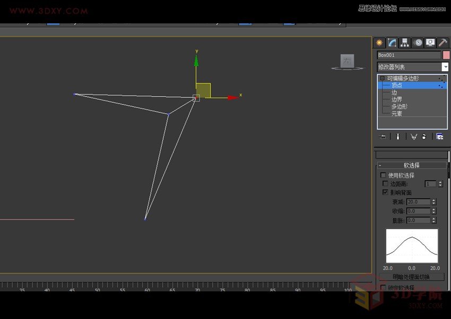Image resolution: width=451 pixels, height=319 pixels.
Task: Toggle the 锁定软选择 checkbox
Action: click(383, 287)
